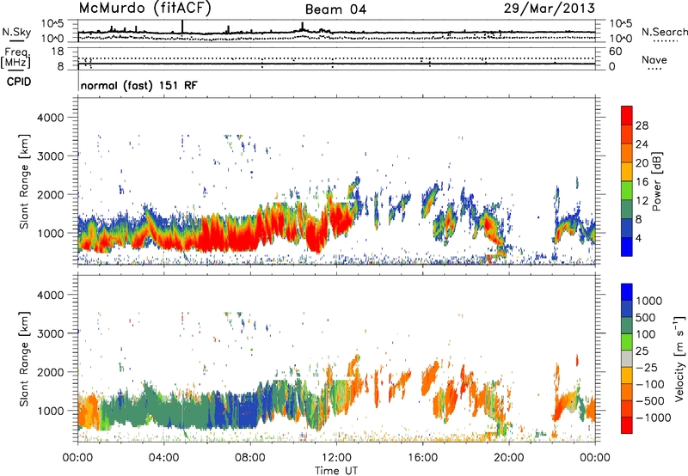Click the "Time UT" axis title
Viewport: 688px width, 476px height.
click(336, 471)
